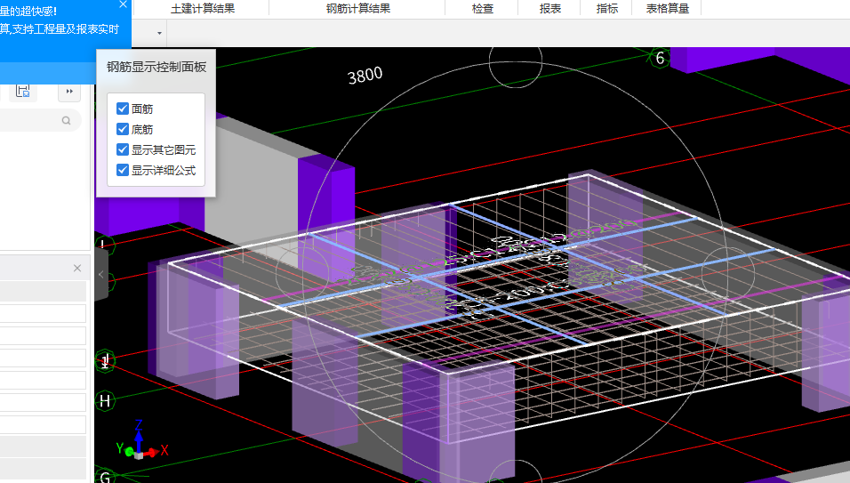Switch to the 检查 tab

point(482,9)
